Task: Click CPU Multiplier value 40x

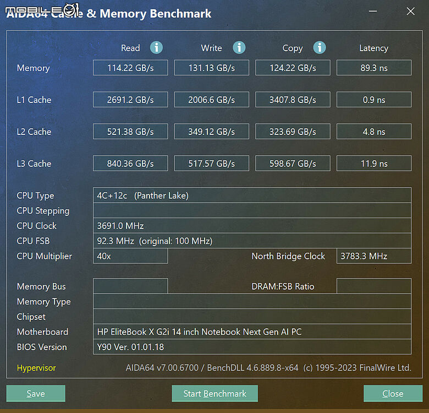Action: pos(130,256)
